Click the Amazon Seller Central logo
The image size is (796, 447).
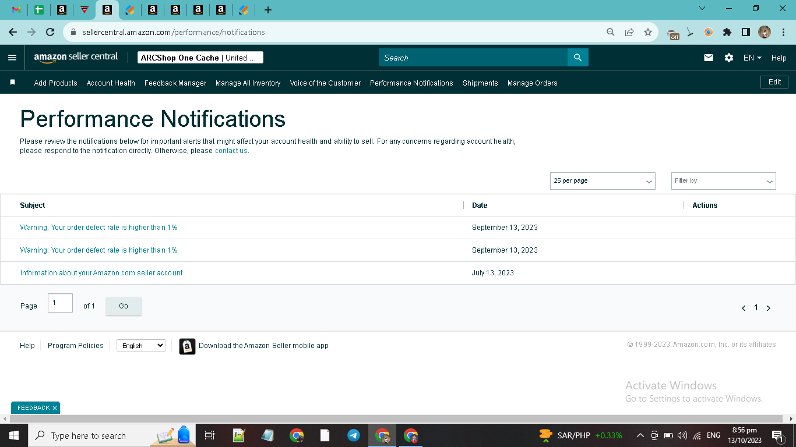[76, 57]
